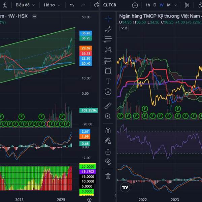The height and width of the screenshot is (202, 202).
Task: Open the Biểu đồ dropdown
Action: pos(25,5)
